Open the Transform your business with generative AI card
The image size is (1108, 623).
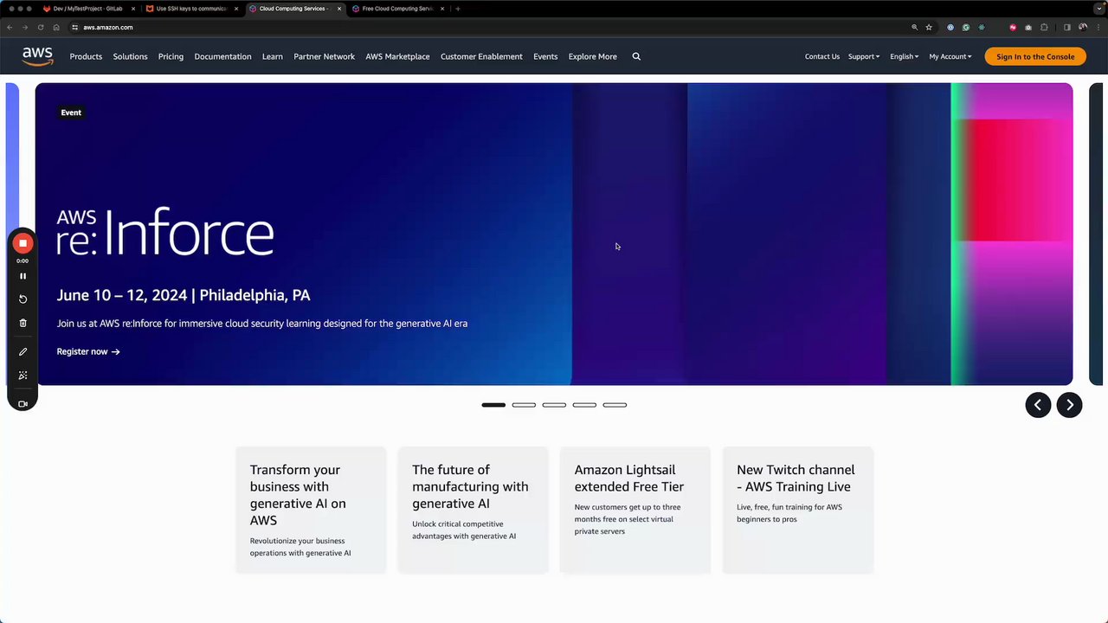tap(311, 510)
